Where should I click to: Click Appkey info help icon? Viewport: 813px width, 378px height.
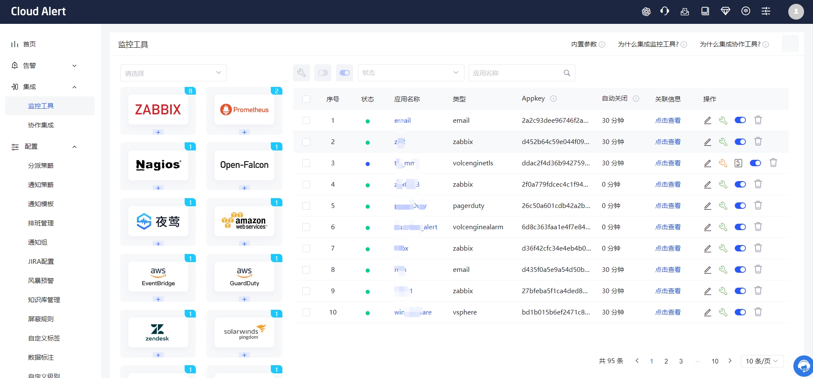click(553, 98)
